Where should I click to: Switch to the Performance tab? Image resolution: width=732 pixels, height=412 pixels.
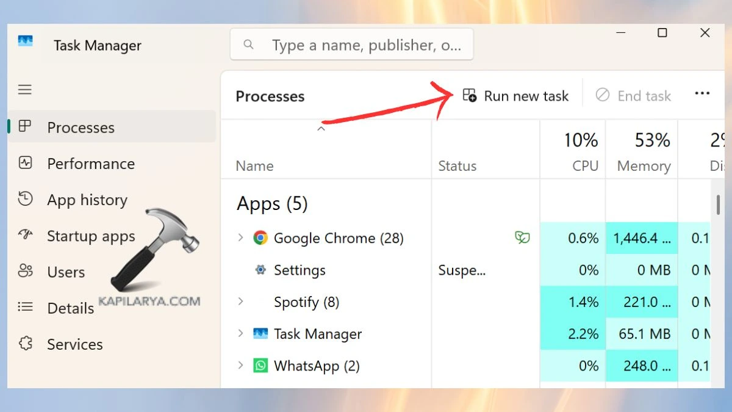(91, 164)
